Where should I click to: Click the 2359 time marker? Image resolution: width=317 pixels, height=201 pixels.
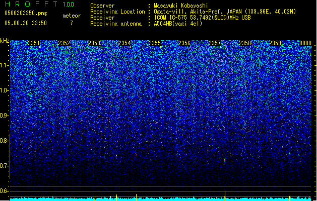[275, 43]
